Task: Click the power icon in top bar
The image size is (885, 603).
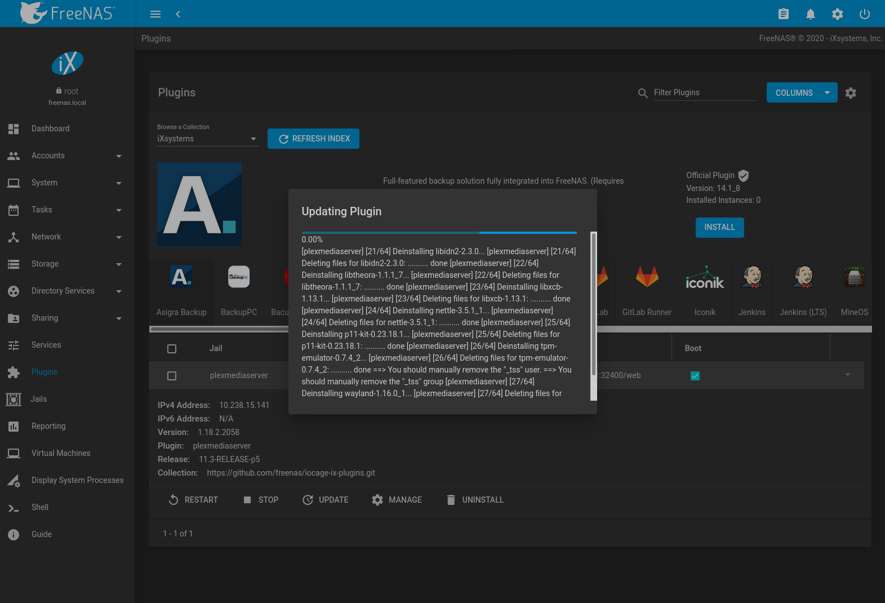Action: pyautogui.click(x=864, y=14)
